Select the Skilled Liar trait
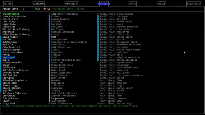 (10, 75)
